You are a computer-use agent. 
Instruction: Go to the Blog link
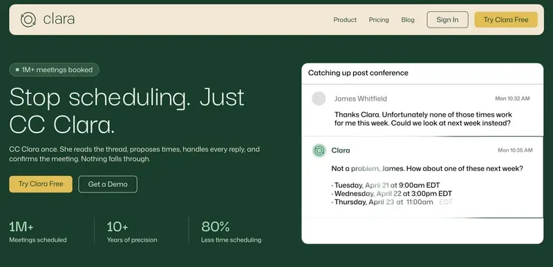pos(408,20)
